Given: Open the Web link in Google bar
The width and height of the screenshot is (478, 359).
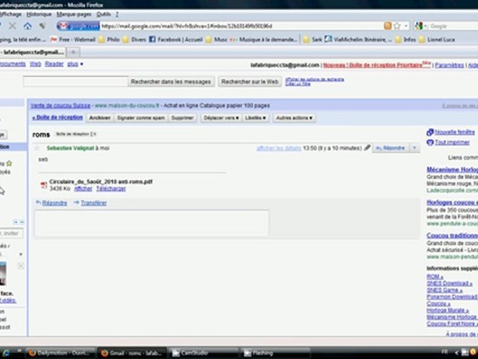Looking at the screenshot, I should pos(35,64).
